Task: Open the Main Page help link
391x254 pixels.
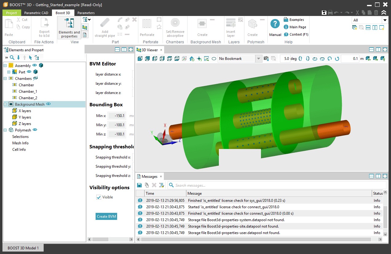Action: pyautogui.click(x=295, y=27)
